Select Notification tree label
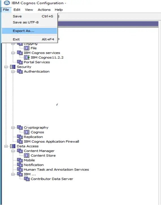 (34, 165)
